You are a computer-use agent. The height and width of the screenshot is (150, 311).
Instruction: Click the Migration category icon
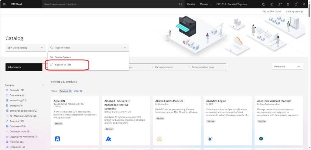(7, 142)
